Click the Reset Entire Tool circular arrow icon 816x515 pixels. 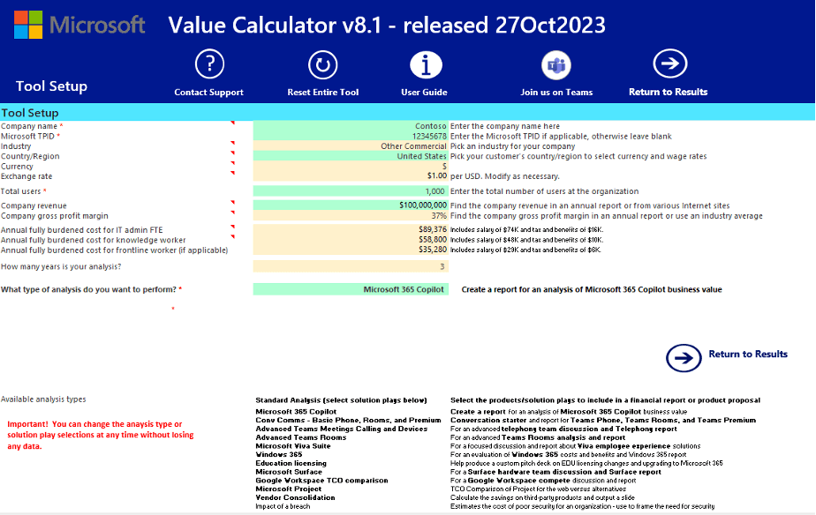322,64
